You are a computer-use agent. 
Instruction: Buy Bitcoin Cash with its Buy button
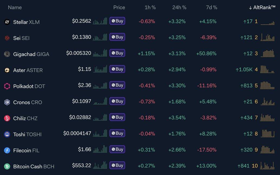click(117, 165)
